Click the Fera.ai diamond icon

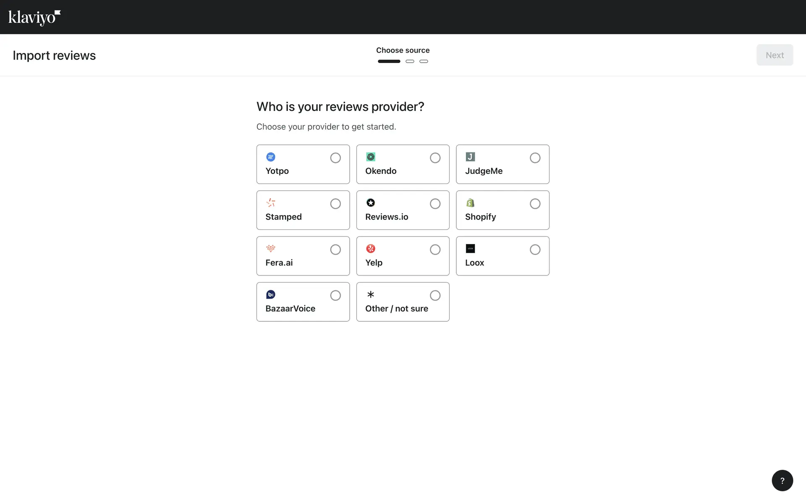pyautogui.click(x=271, y=249)
